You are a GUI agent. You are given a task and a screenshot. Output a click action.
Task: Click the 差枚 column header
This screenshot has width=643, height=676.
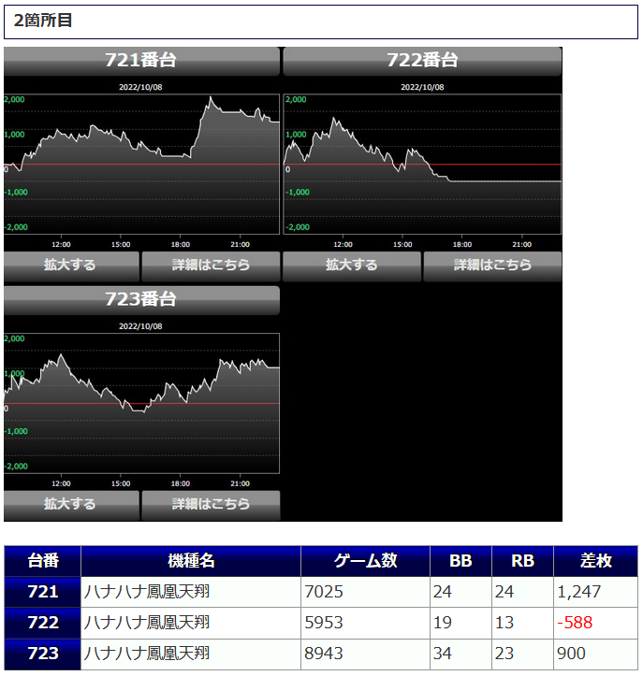[596, 561]
